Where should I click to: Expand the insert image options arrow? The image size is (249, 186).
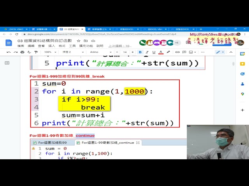(195, 52)
